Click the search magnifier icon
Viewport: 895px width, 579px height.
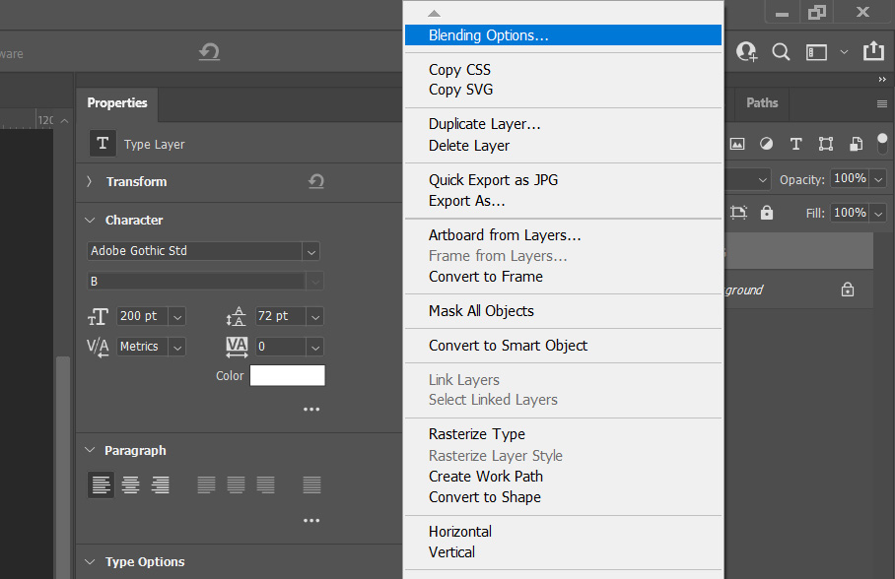781,52
